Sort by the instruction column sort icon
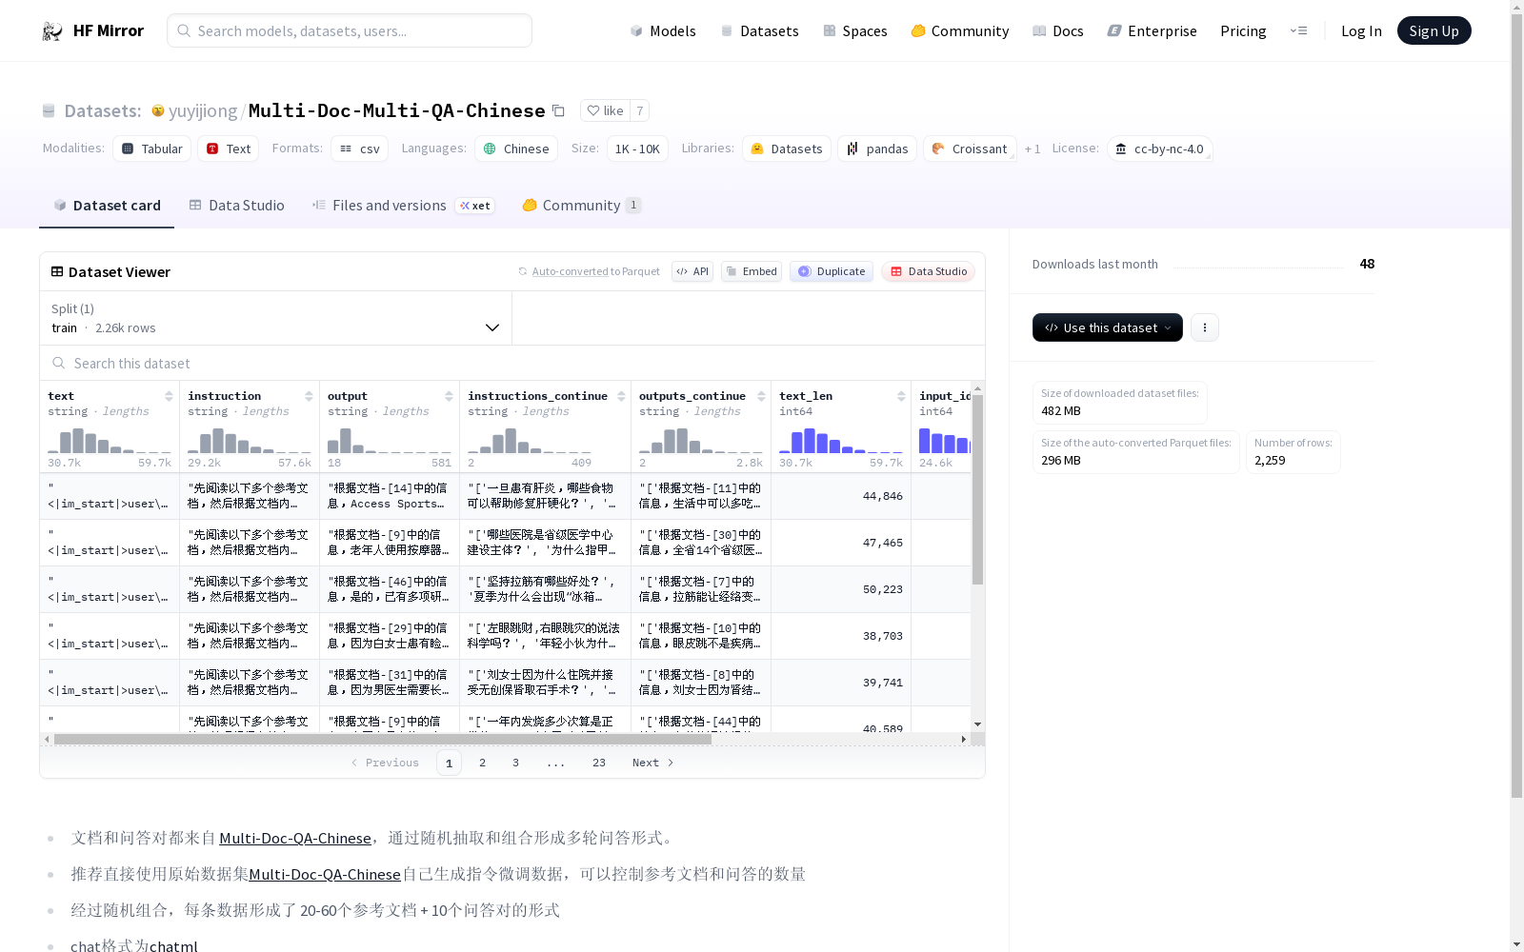 (x=309, y=396)
